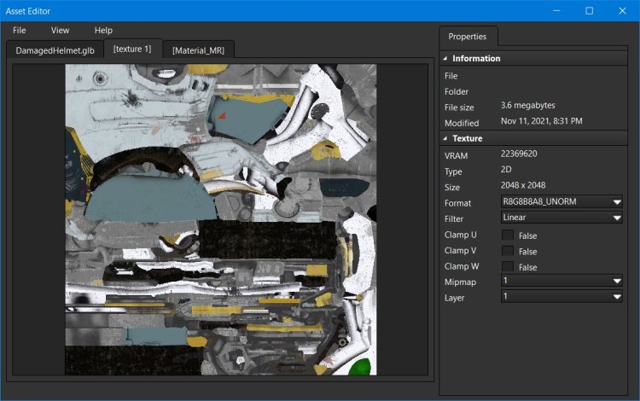Image resolution: width=640 pixels, height=401 pixels.
Task: Maximize the Asset Editor window
Action: pos(589,11)
